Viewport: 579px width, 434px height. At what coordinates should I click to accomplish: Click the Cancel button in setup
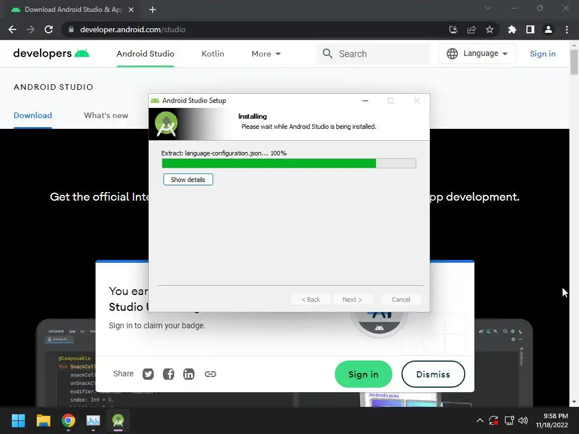(401, 300)
